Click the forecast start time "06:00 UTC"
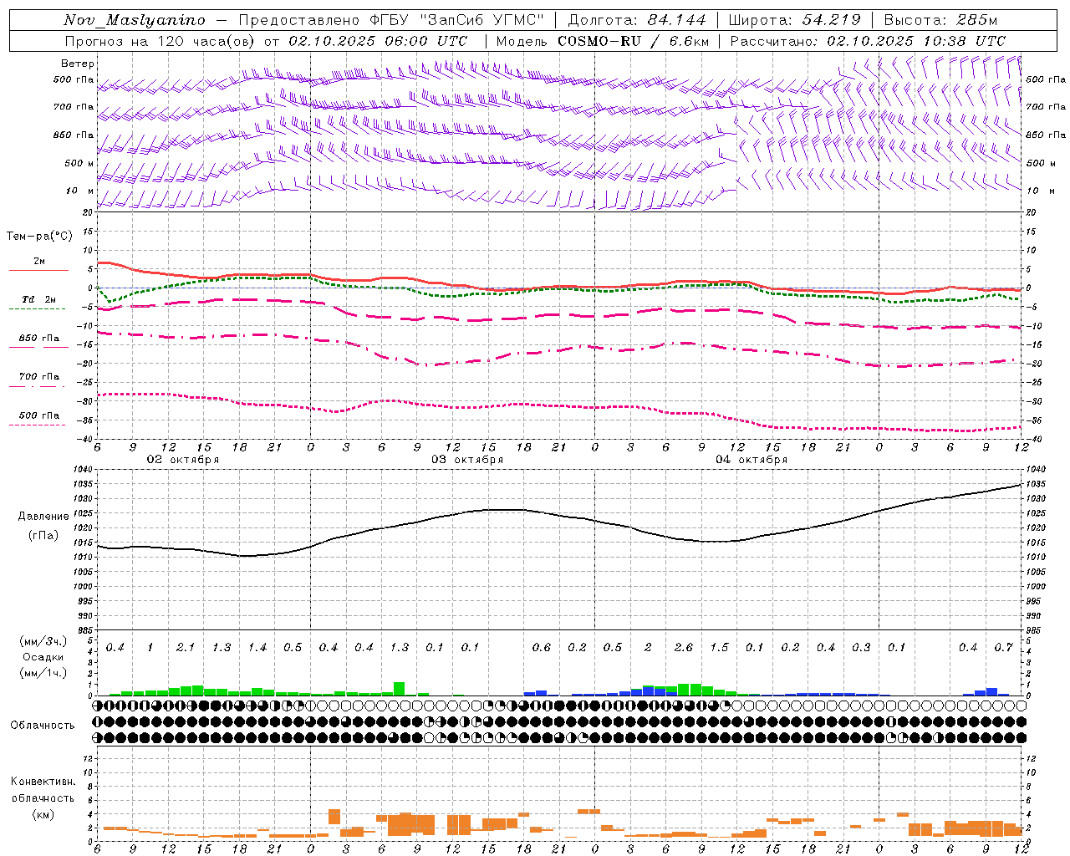Screen dimensions: 1070x856 (x=426, y=41)
